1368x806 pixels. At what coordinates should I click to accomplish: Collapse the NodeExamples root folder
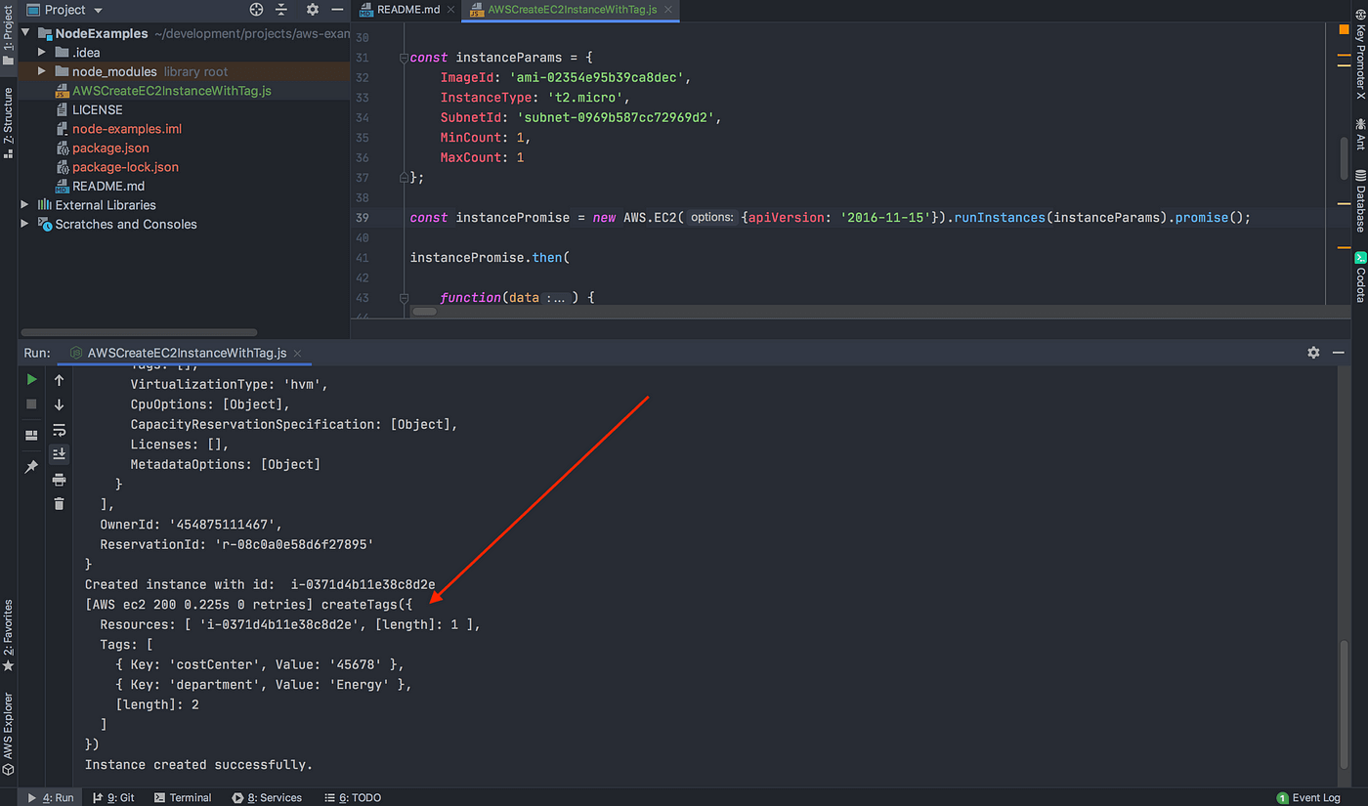26,33
